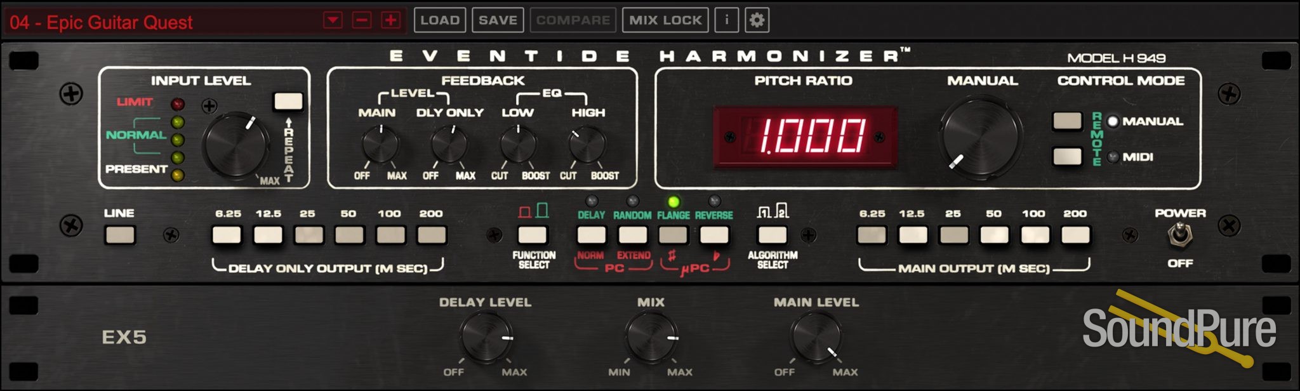Select preset name '04 - Epic Guitar Quest'
The height and width of the screenshot is (391, 1300).
[x=101, y=22]
